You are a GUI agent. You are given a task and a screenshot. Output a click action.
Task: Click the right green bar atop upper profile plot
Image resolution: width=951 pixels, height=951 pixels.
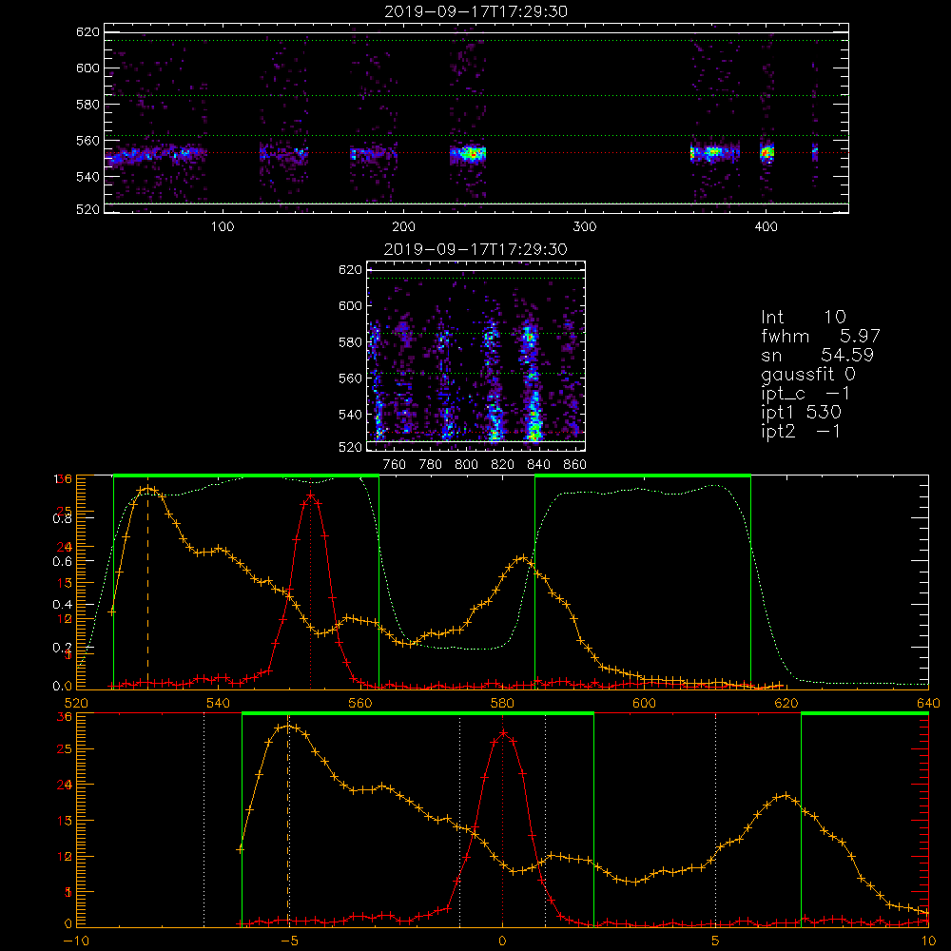643,475
